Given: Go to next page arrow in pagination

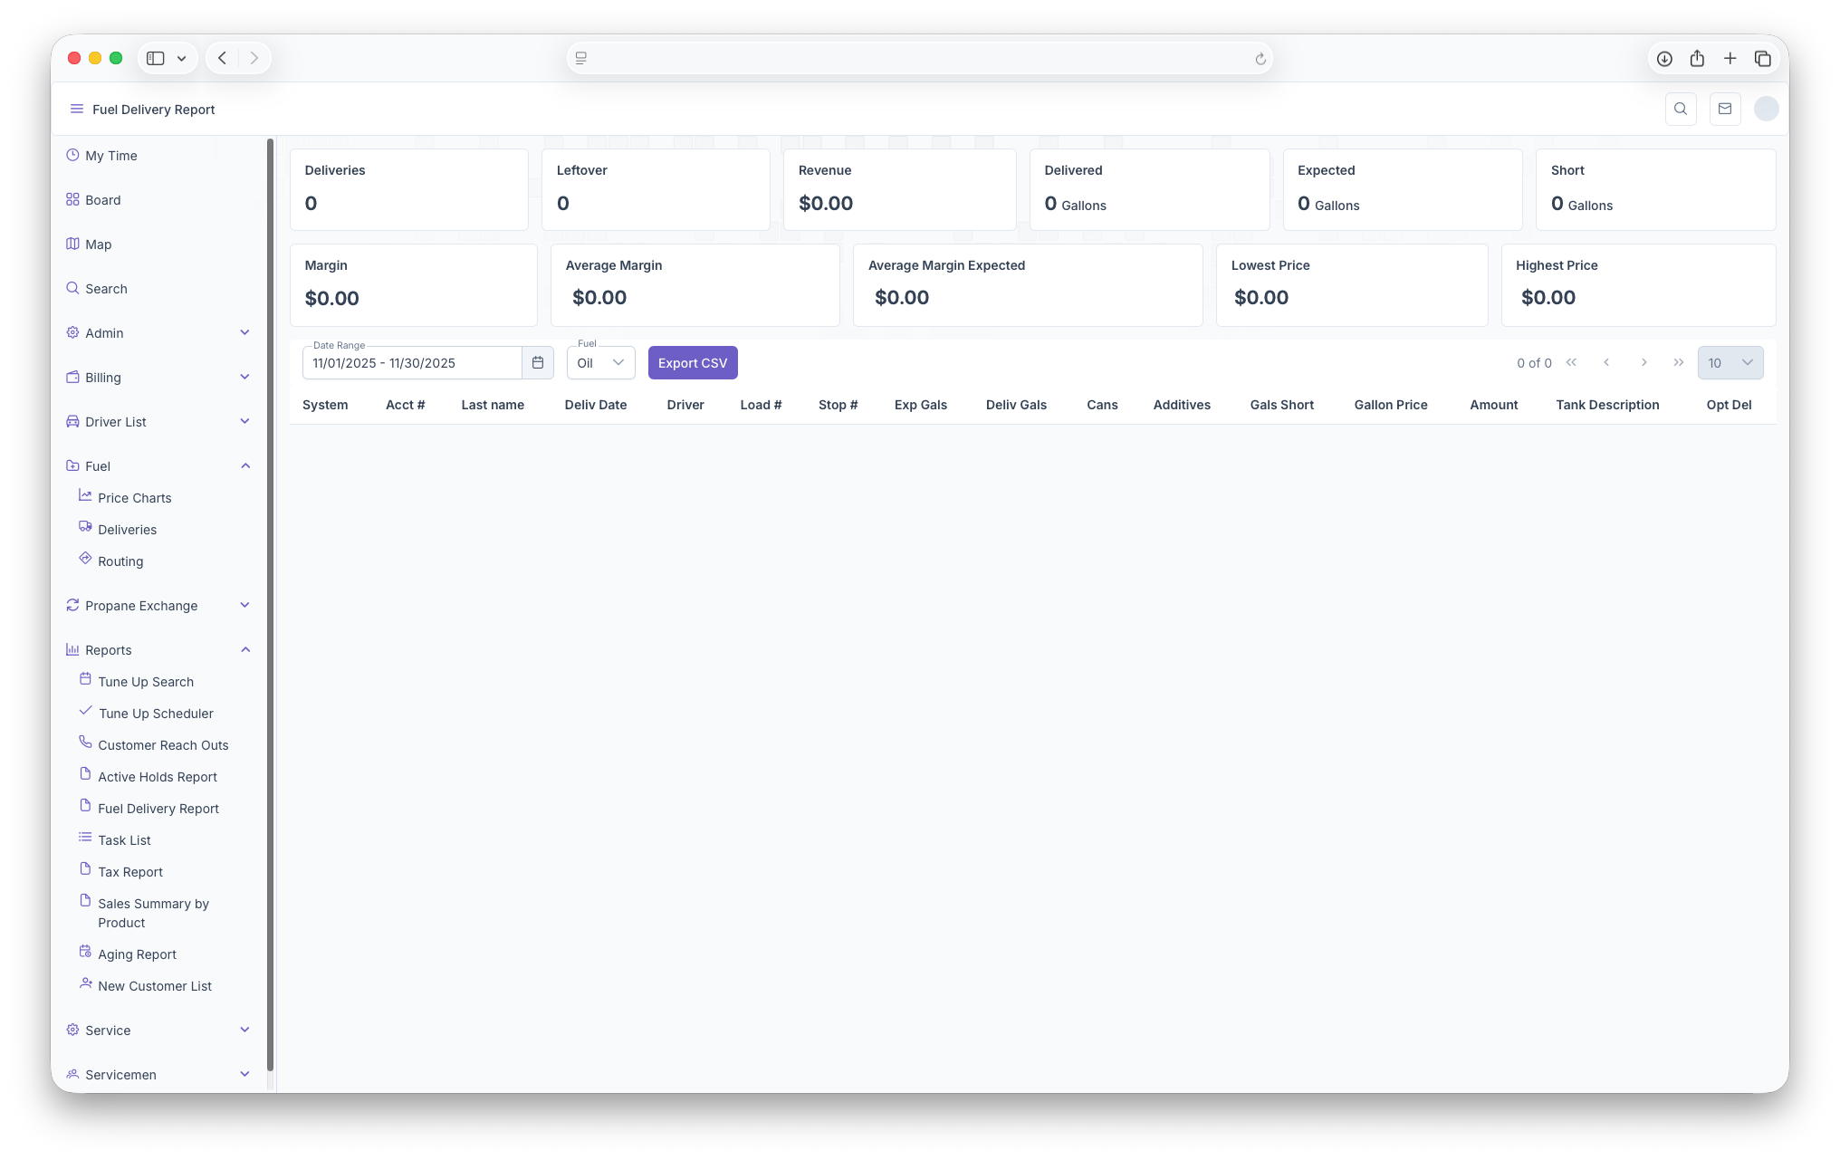Looking at the screenshot, I should (1644, 363).
